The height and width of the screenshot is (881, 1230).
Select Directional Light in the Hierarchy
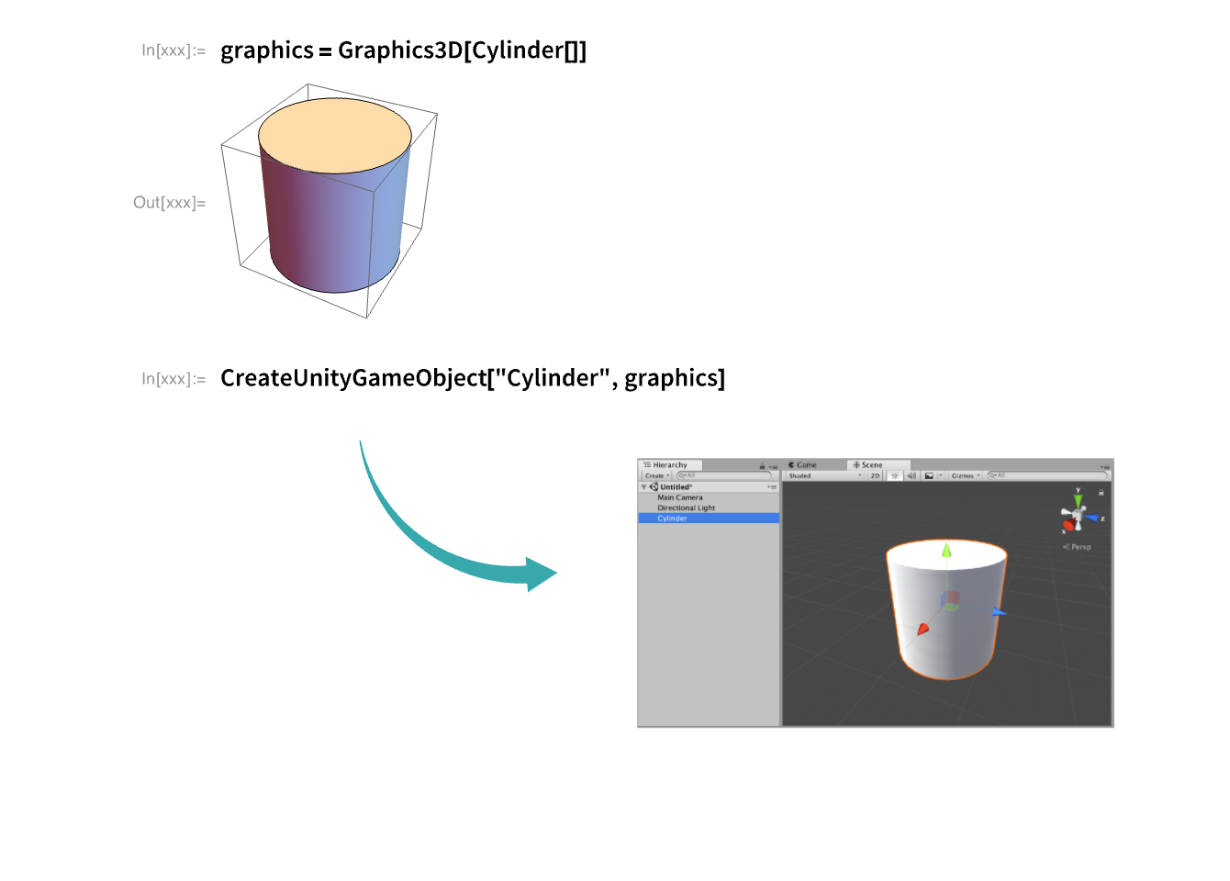click(686, 507)
